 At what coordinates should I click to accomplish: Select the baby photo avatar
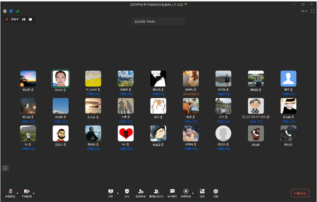tap(191, 133)
